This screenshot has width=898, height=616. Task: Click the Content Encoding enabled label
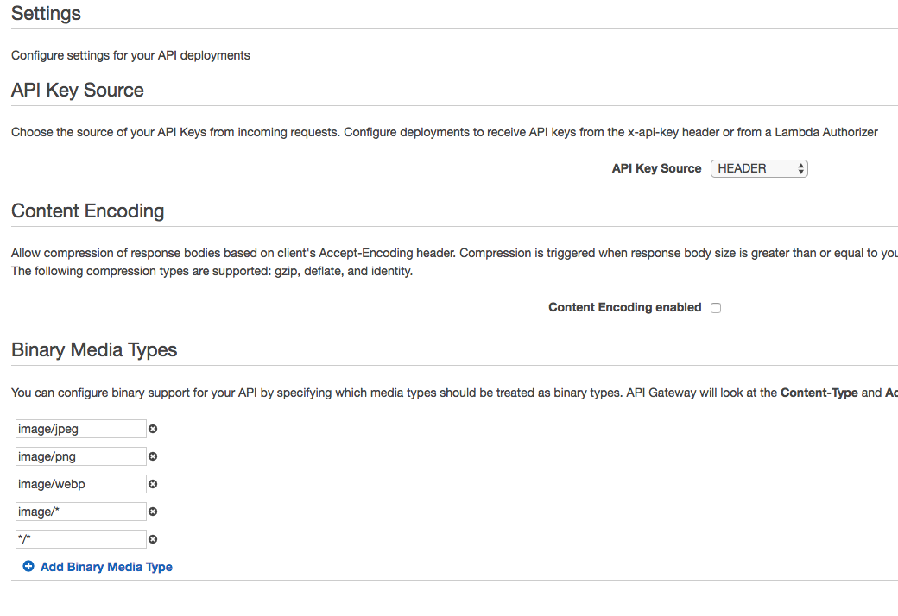click(624, 307)
